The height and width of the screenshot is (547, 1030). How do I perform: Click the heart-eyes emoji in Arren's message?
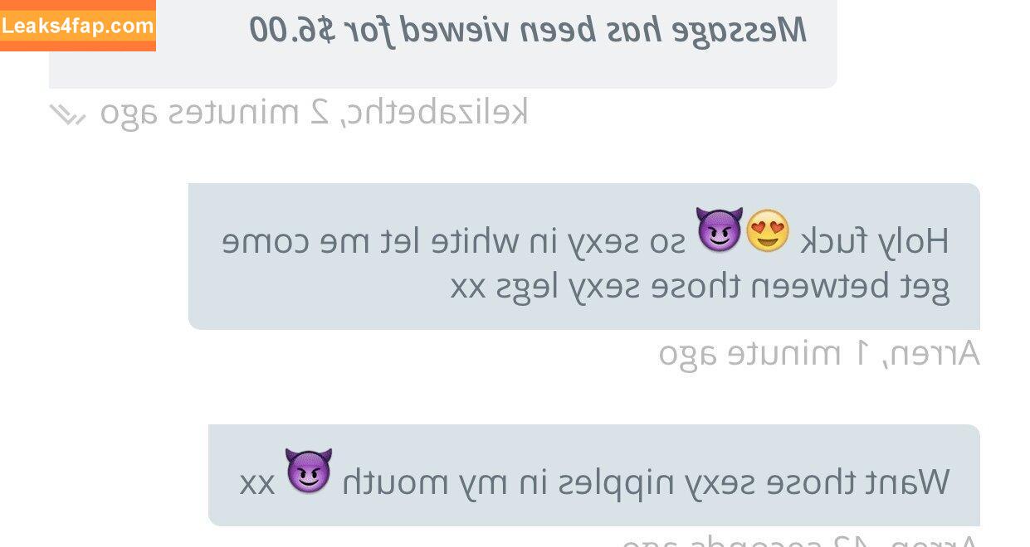coord(768,230)
